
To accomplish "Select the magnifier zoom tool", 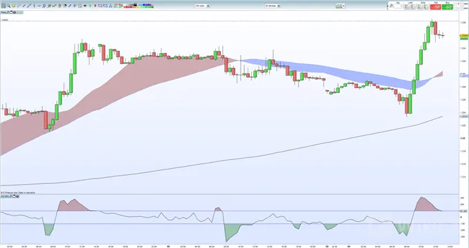I will (9, 6).
